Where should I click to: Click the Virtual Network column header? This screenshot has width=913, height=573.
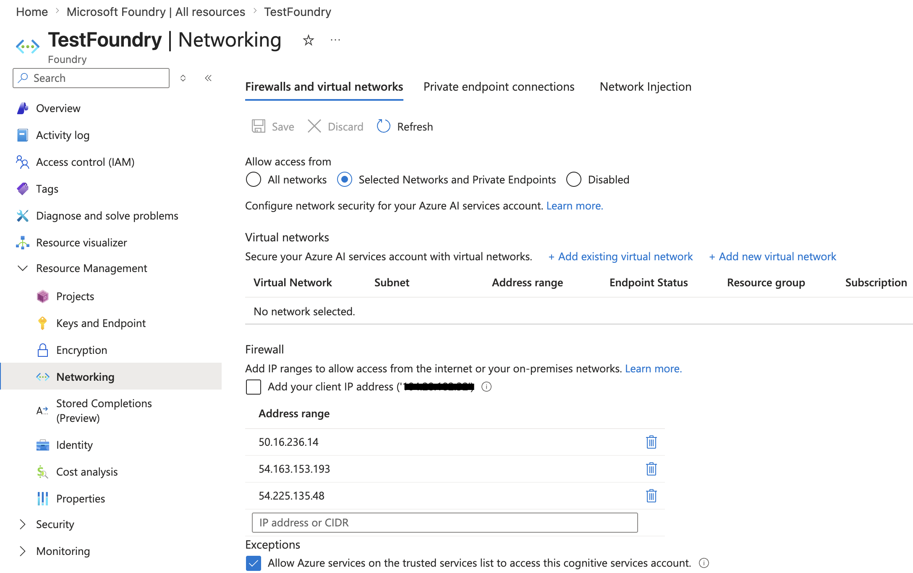(x=293, y=283)
